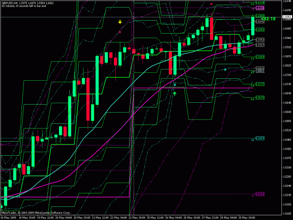Click 1.6140 on the price scale
The height and width of the screenshot is (220, 293).
click(287, 1)
